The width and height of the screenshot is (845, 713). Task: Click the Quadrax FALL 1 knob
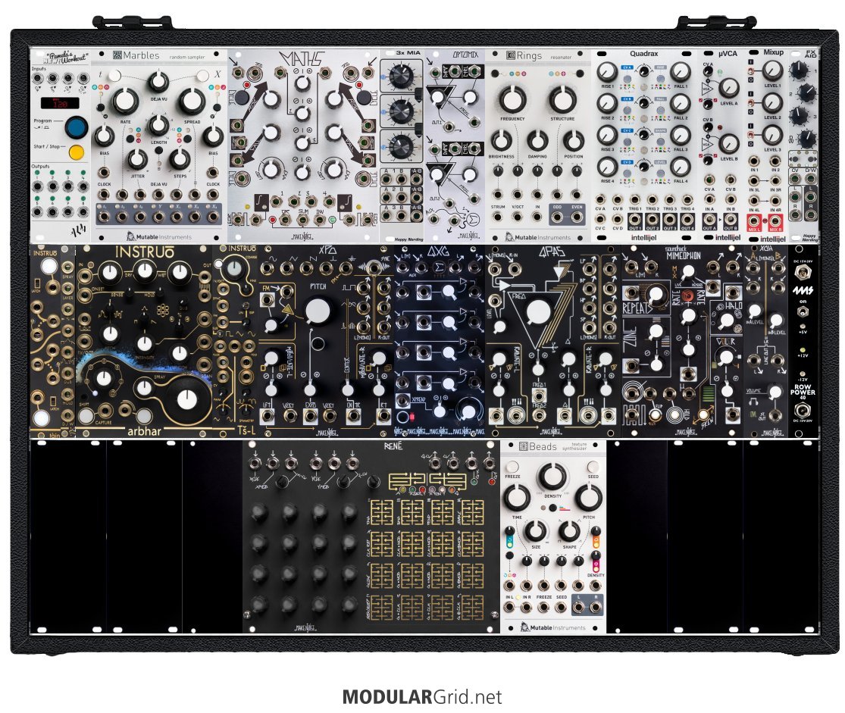[680, 72]
